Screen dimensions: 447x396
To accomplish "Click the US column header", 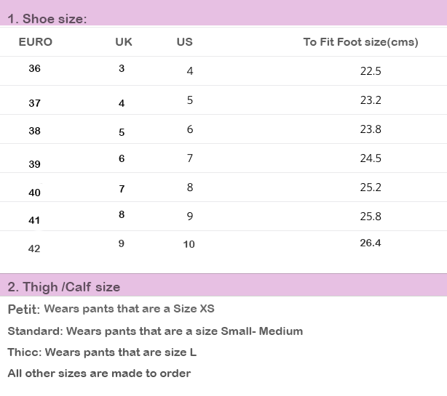I will [185, 42].
